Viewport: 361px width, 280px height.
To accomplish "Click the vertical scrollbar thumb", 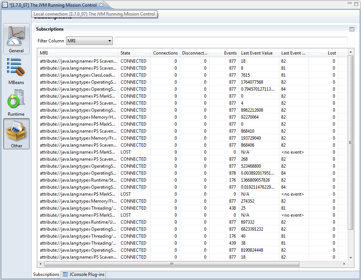I will [351, 143].
